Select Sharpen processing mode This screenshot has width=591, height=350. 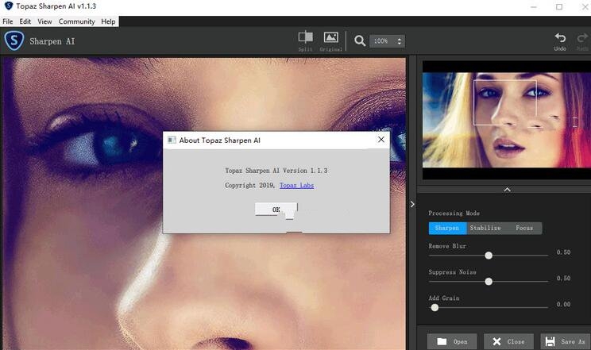click(446, 228)
